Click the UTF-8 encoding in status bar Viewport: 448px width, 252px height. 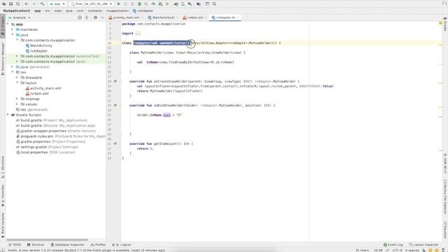pyautogui.click(x=397, y=251)
